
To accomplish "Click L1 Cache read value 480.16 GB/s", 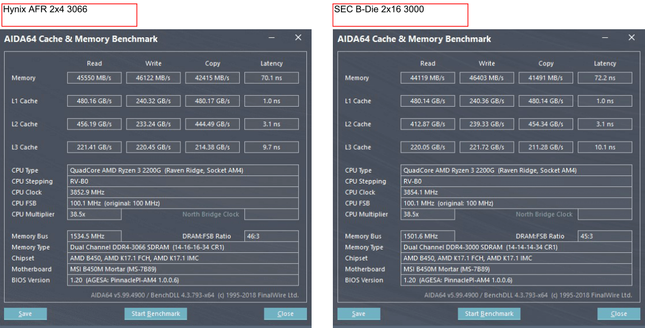I will 94,101.
